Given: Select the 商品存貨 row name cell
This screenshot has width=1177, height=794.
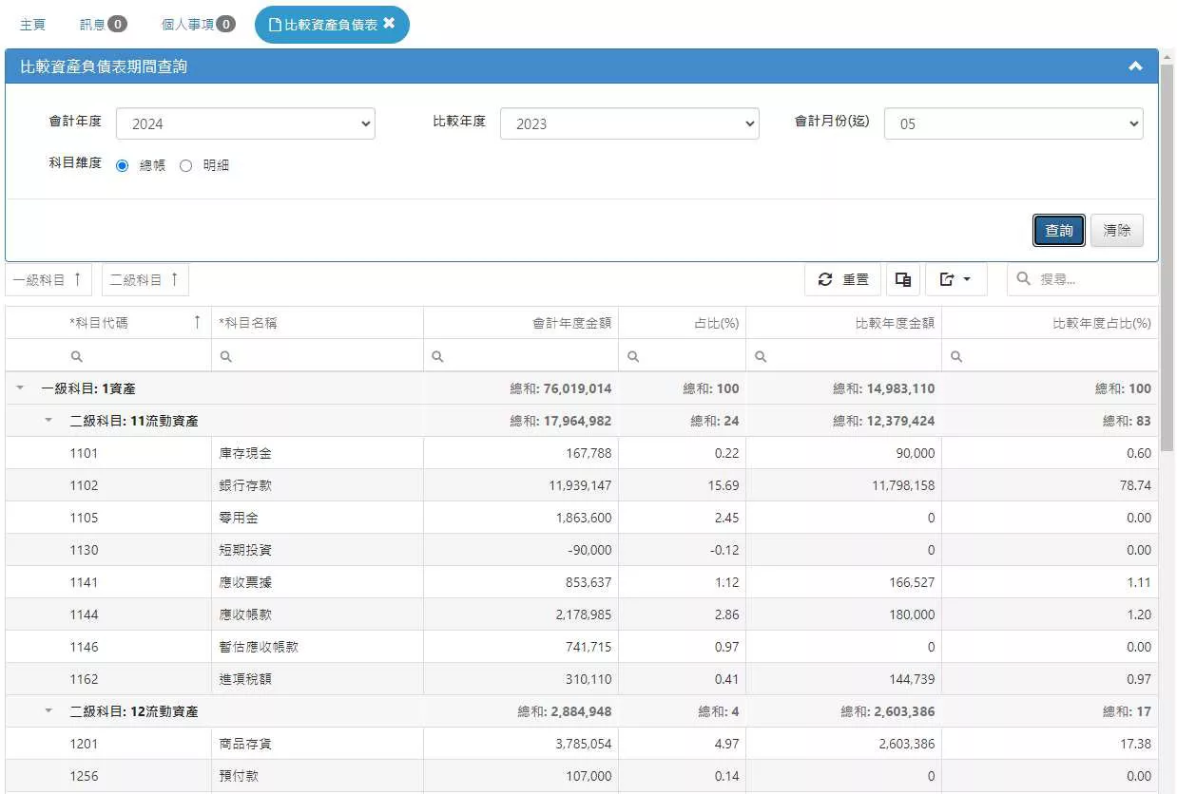Looking at the screenshot, I should 318,744.
